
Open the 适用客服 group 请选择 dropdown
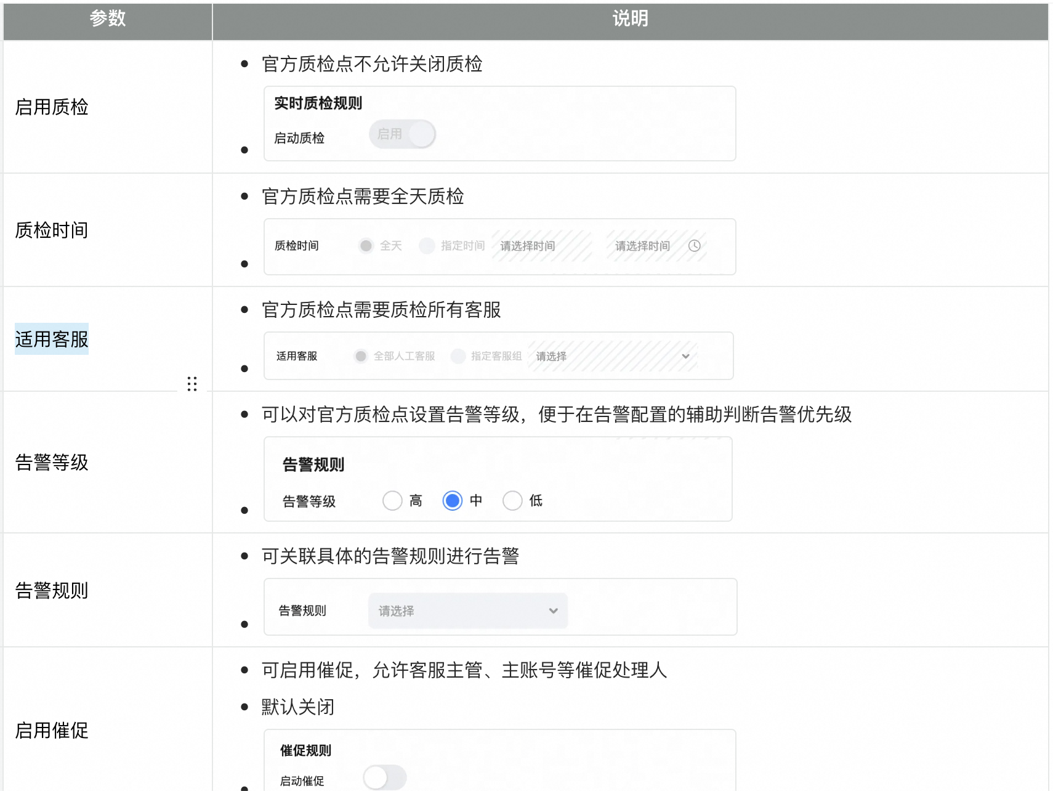(x=613, y=356)
